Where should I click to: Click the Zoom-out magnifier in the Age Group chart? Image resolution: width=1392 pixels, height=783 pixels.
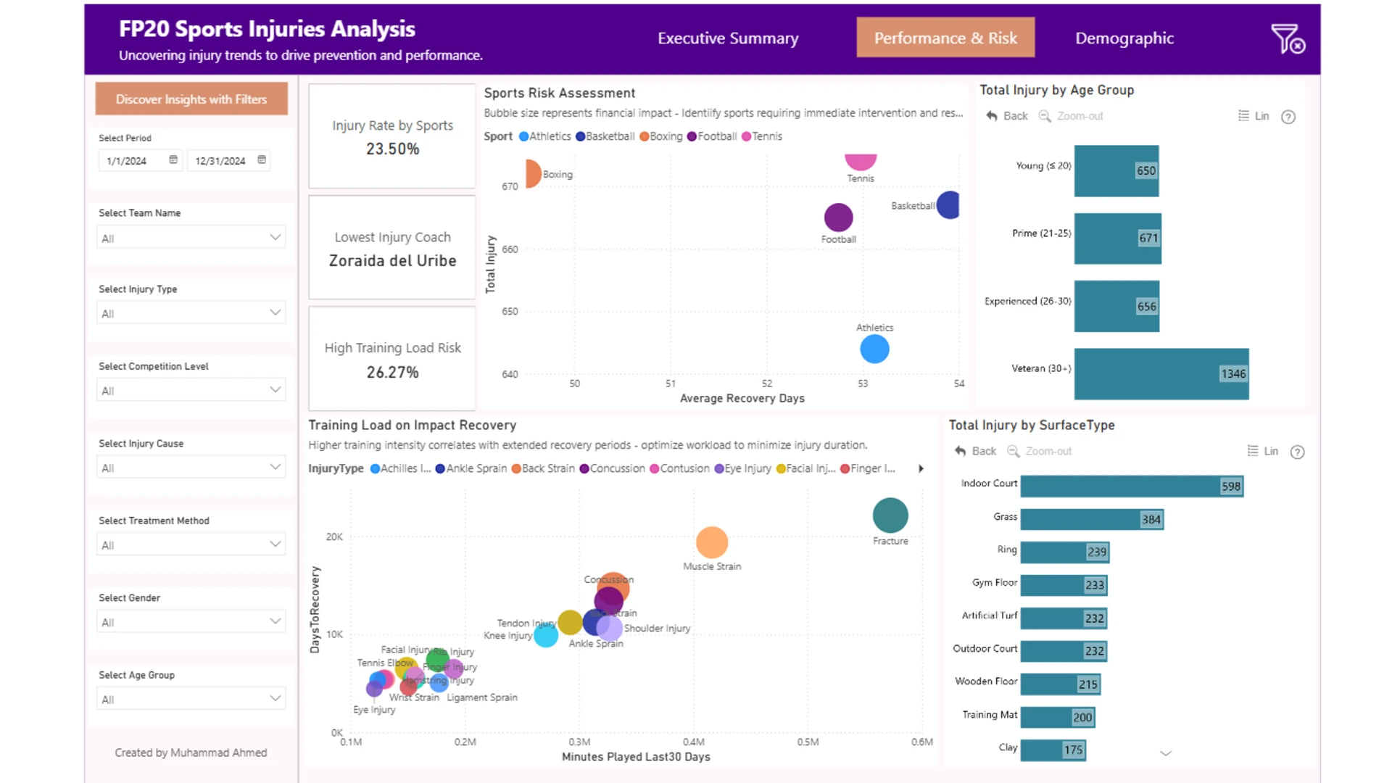pos(1045,116)
